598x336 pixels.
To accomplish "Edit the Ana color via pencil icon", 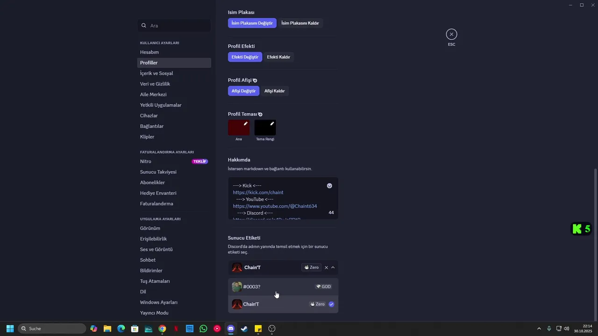I will [246, 124].
